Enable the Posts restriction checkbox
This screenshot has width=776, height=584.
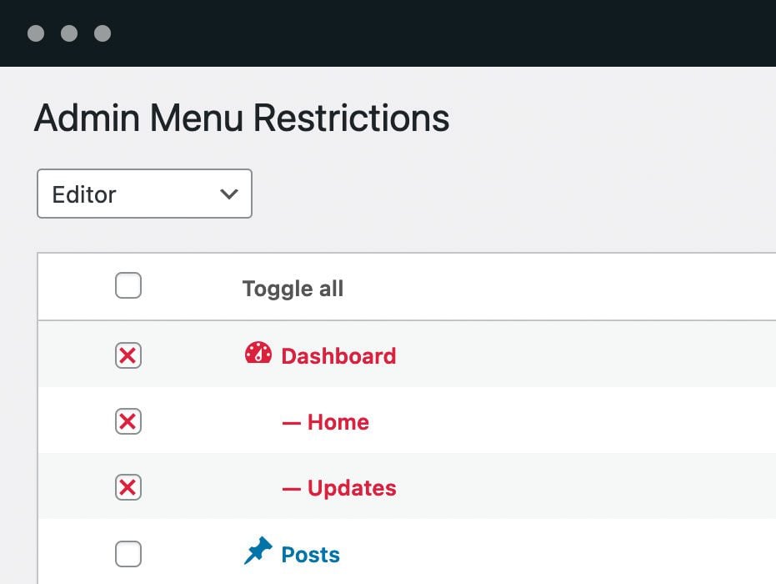[x=128, y=553]
